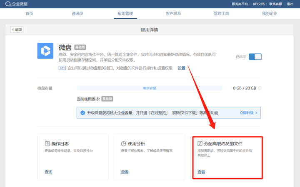The image size is (300, 187).
Task: Click the 使用分析 pie chart icon
Action: [x=124, y=143]
